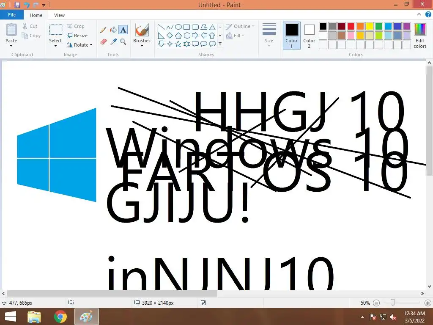
Task: Choose the Cloud callout shape
Action: [212, 44]
